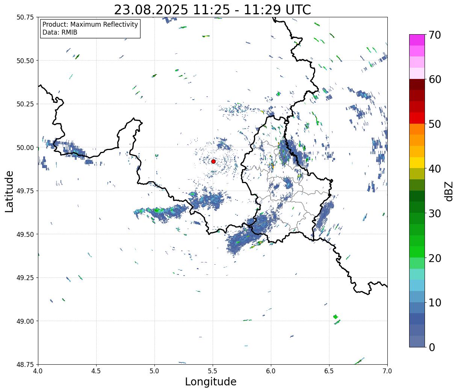458x391 pixels.
Task: Click the 'Data: RMIB' text line
Action: [x=60, y=33]
